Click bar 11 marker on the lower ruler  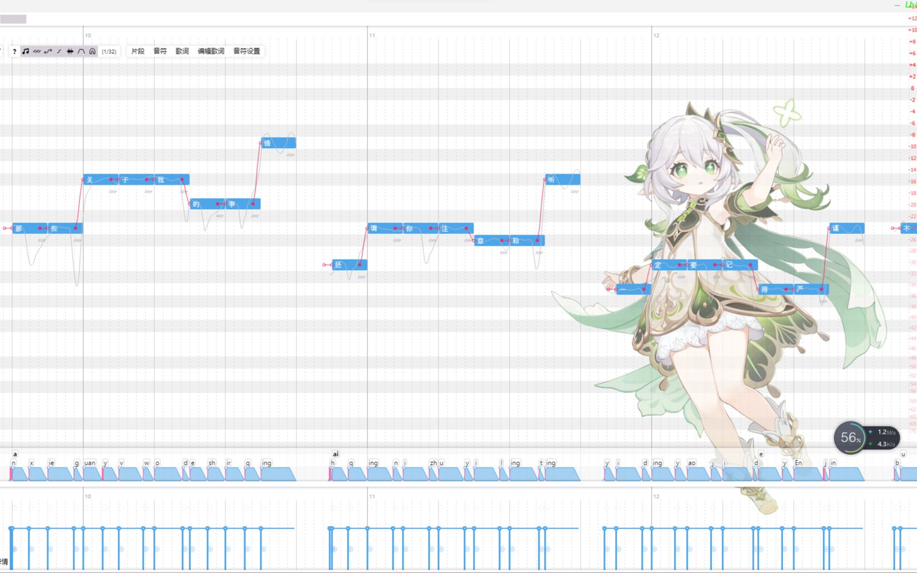(x=372, y=496)
